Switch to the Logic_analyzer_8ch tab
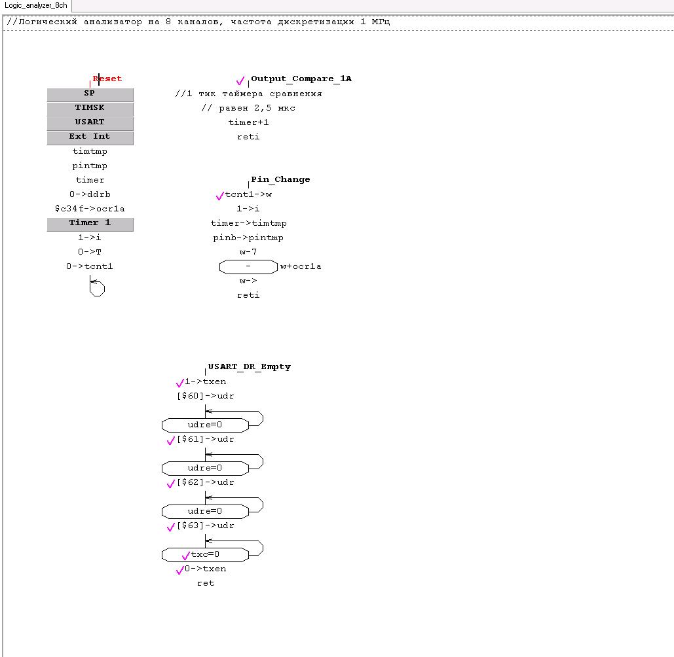674x657 pixels. pos(35,5)
